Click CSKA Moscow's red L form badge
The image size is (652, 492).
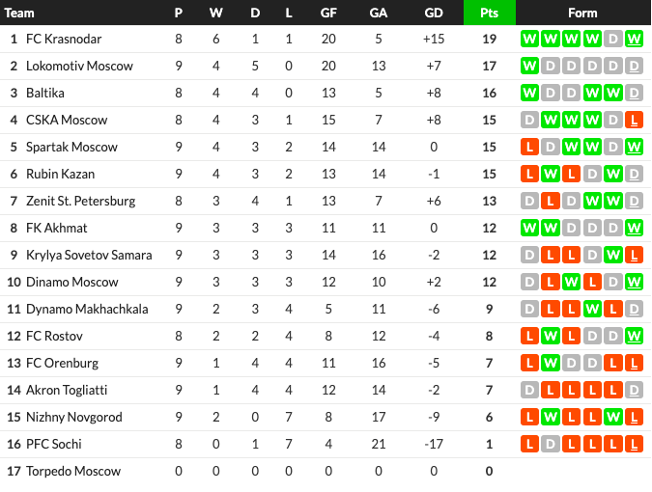pos(634,120)
